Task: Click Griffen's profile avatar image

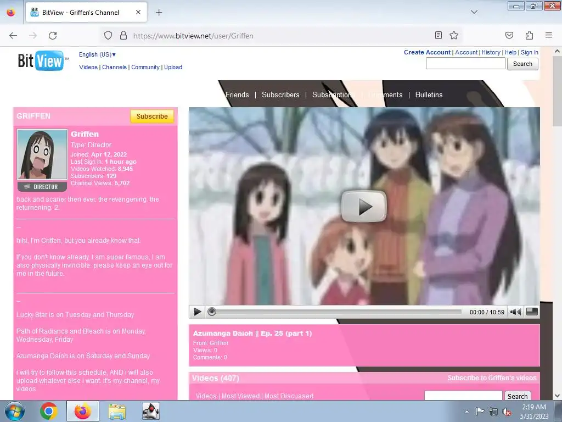Action: tap(42, 154)
